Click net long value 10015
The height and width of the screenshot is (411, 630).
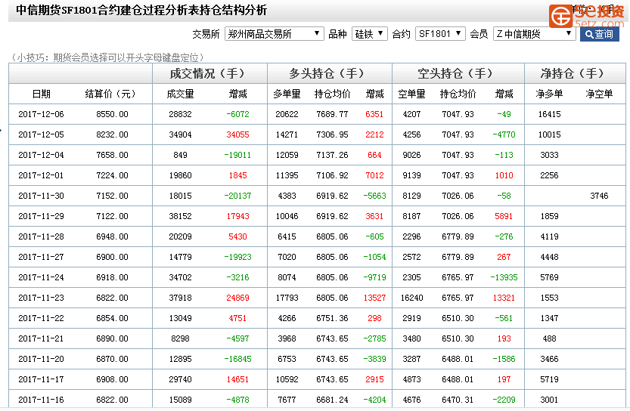click(549, 134)
